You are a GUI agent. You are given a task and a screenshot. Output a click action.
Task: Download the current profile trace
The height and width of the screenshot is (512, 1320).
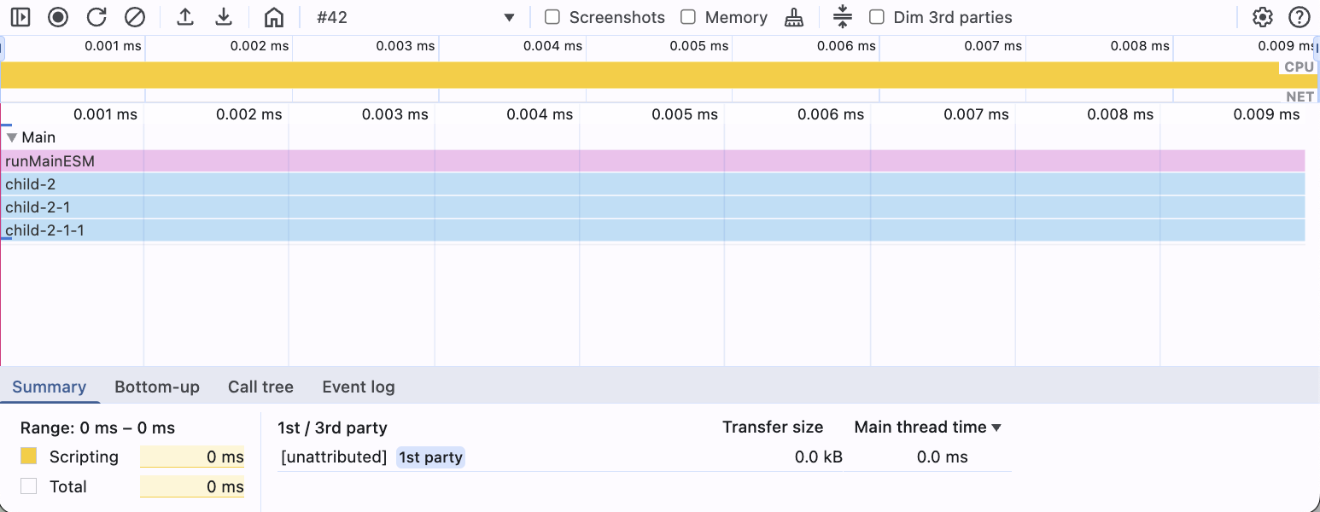coord(223,17)
